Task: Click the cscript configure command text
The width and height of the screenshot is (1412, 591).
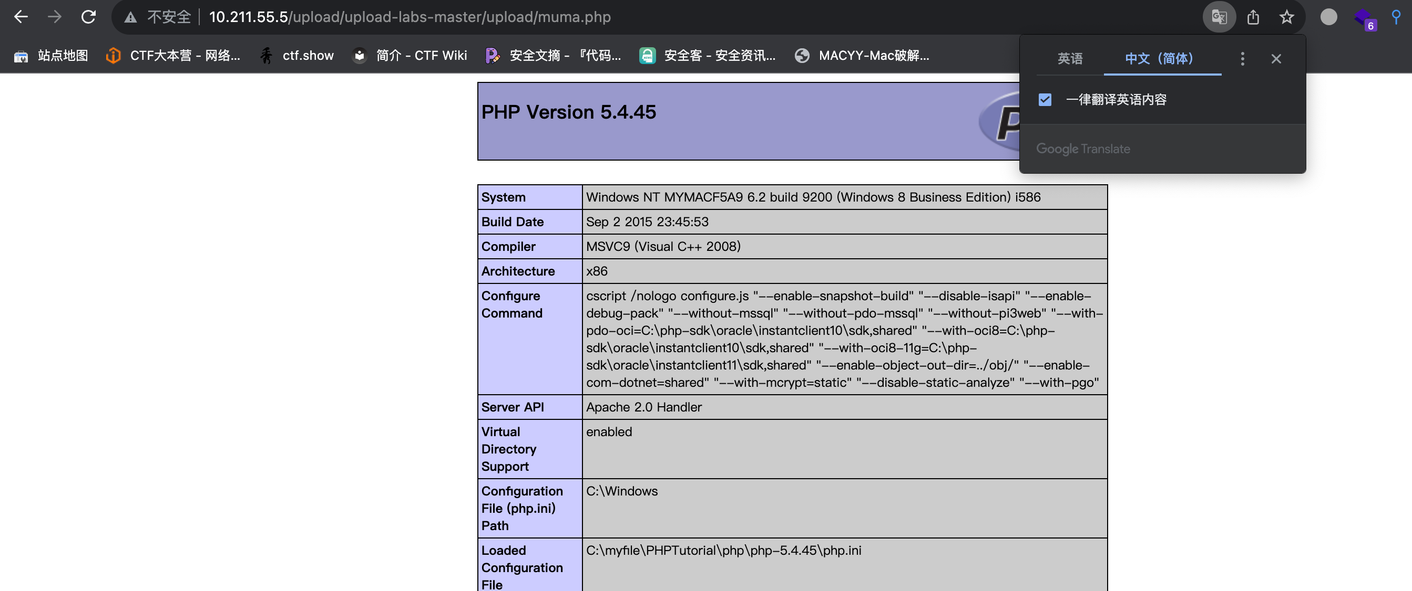Action: tap(844, 339)
